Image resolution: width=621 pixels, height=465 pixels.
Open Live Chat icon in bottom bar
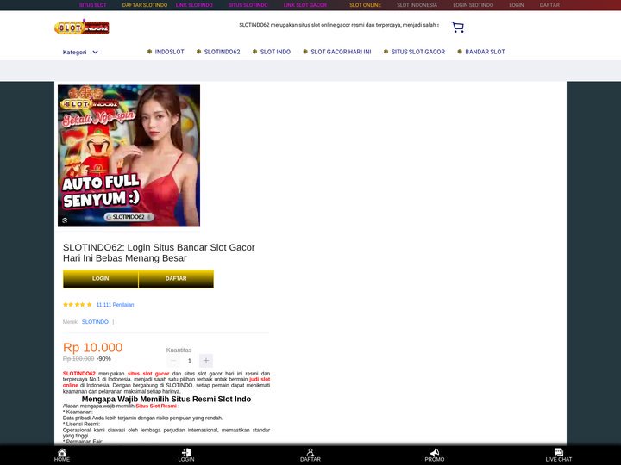tap(558, 452)
